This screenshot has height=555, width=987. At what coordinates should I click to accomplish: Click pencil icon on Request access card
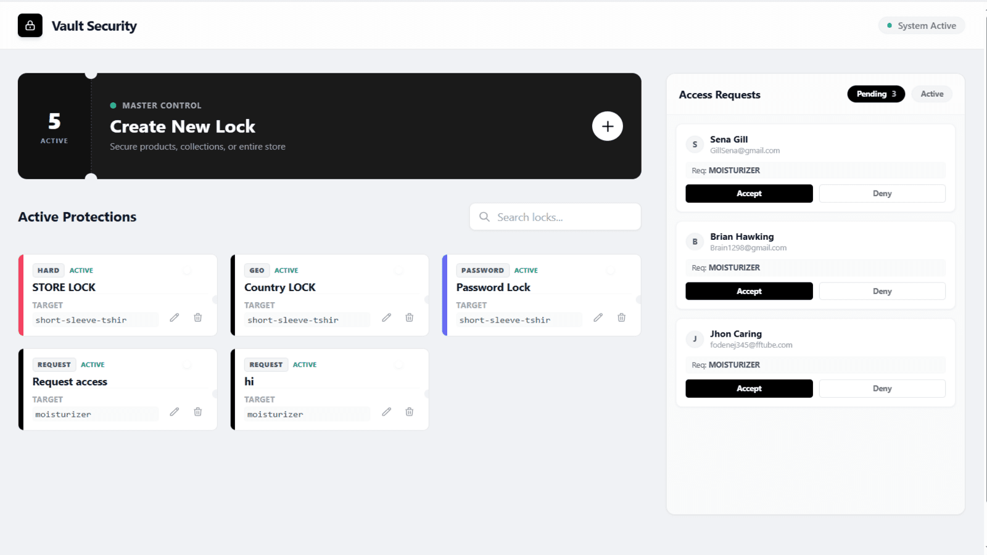(175, 412)
